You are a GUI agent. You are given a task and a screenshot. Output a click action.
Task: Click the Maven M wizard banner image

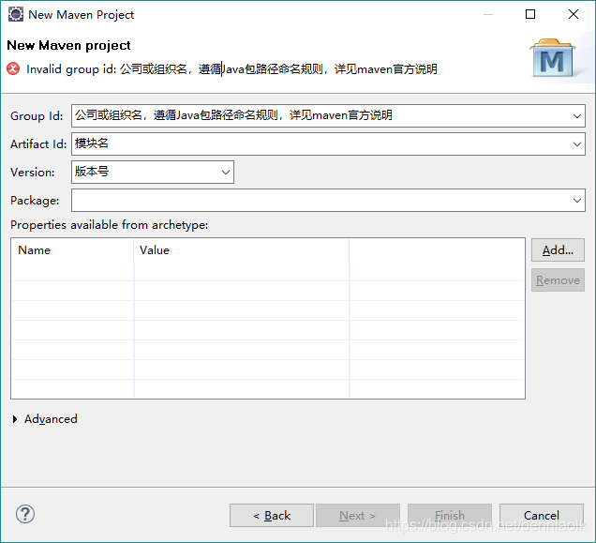(553, 58)
